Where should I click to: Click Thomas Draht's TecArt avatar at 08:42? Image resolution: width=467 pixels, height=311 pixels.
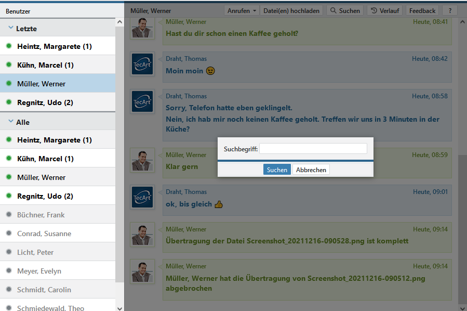tap(142, 64)
